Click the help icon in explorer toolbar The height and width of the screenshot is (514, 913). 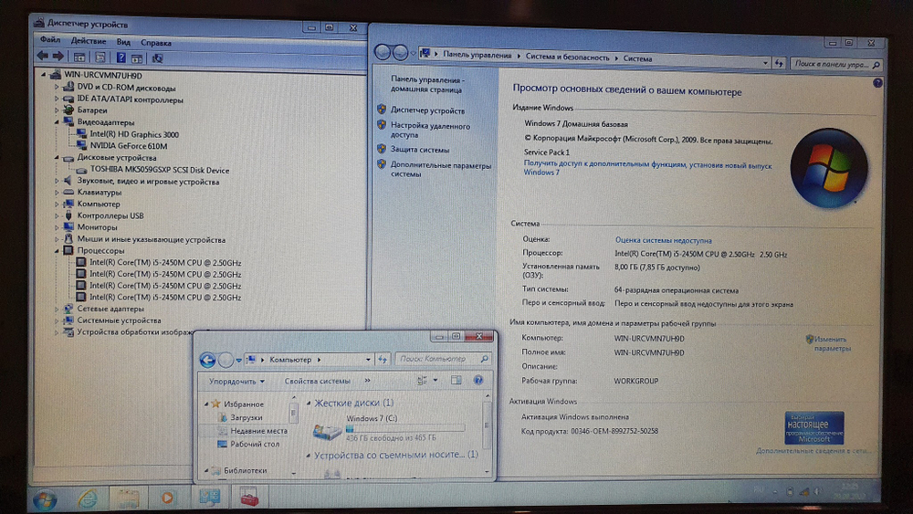click(478, 380)
